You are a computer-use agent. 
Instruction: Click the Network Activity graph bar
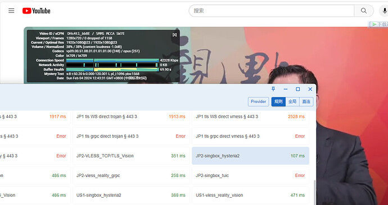click(112, 65)
